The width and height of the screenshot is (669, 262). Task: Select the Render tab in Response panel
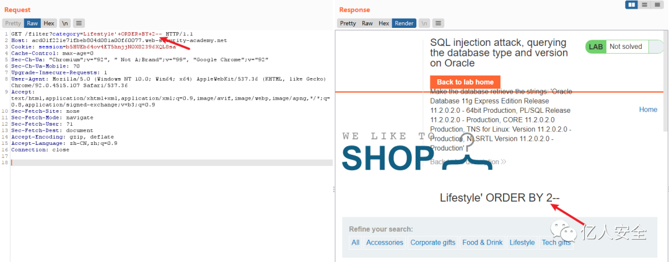pyautogui.click(x=404, y=23)
